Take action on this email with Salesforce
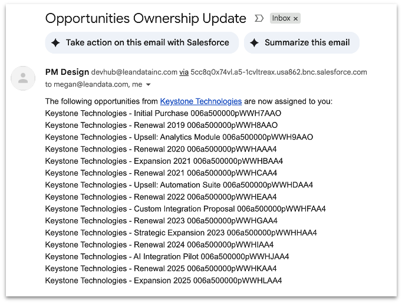 tap(142, 42)
